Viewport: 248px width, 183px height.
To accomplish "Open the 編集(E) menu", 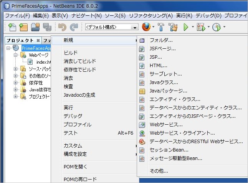I will coord(41,16).
